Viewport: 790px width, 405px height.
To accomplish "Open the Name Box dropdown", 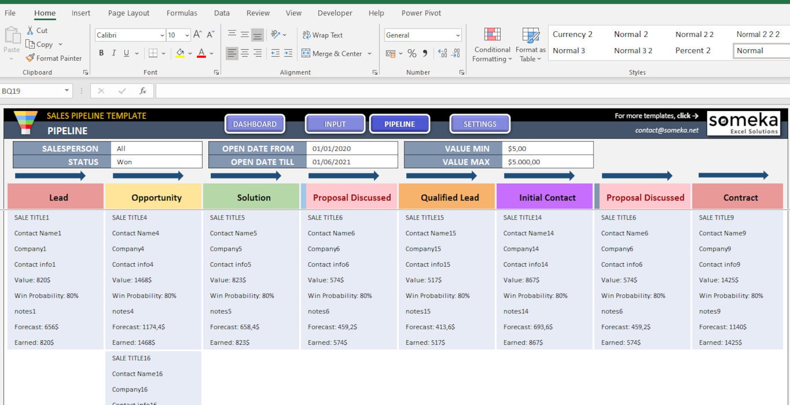I will (x=67, y=91).
